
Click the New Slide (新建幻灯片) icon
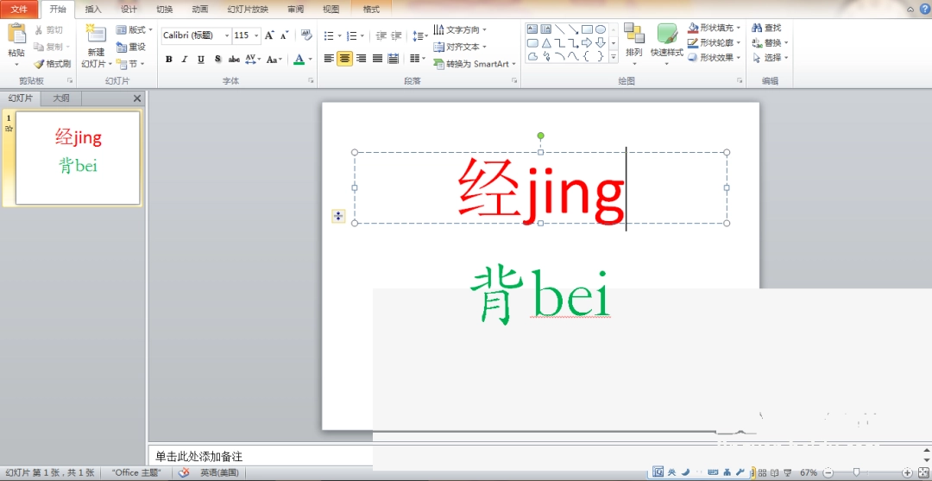[96, 33]
